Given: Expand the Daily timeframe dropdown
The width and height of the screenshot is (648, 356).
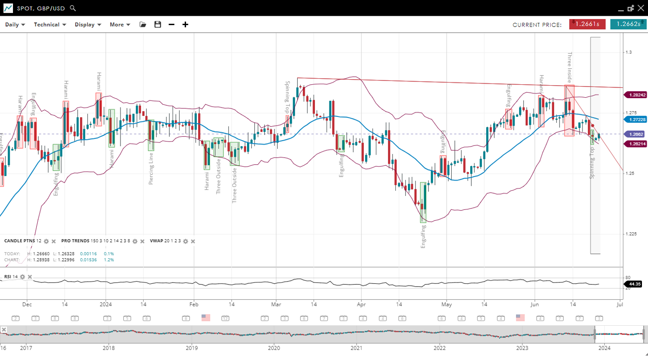Looking at the screenshot, I should pos(15,25).
